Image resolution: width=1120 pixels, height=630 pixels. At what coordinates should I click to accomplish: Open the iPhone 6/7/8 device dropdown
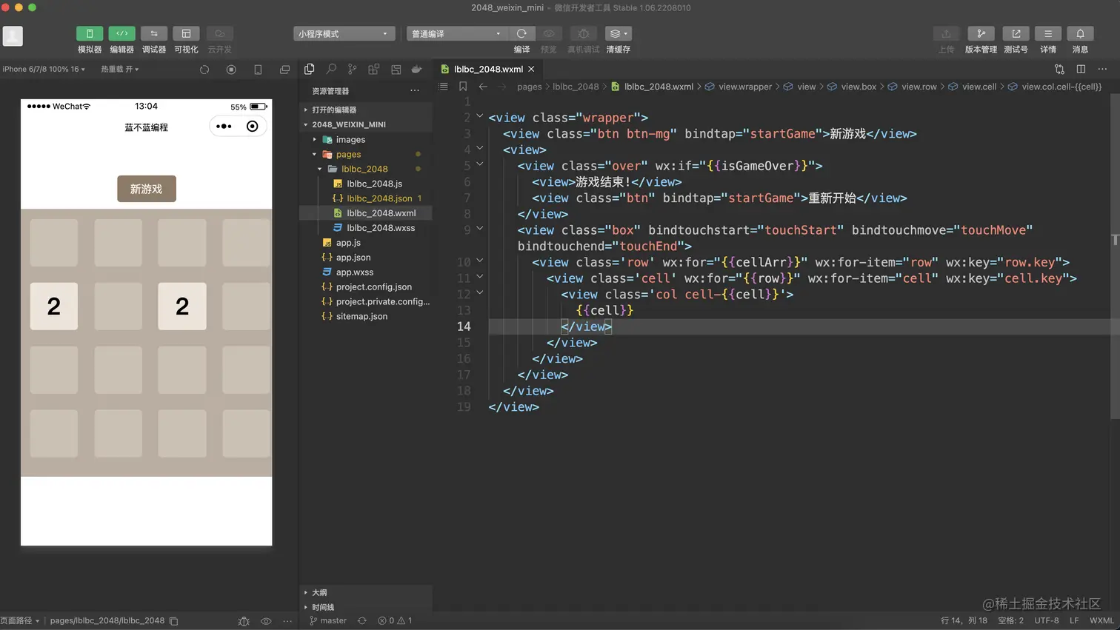click(44, 69)
